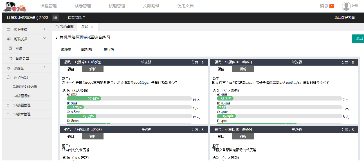Click question 2 option B 7.55% bar
Screen dimensions: 364x161
coord(222,107)
